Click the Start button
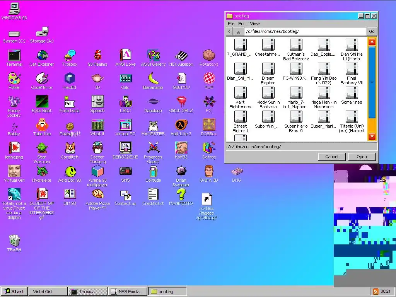Screen dimensions: 396x297 [x=14, y=292]
